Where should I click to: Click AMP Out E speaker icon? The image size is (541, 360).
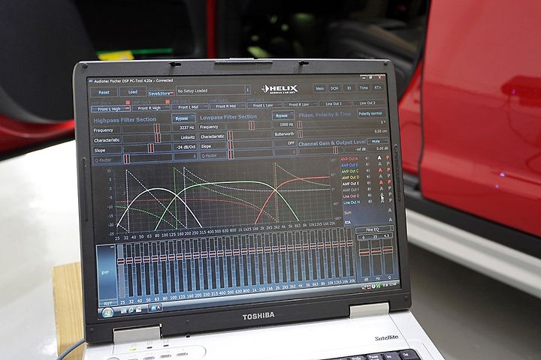369,183
